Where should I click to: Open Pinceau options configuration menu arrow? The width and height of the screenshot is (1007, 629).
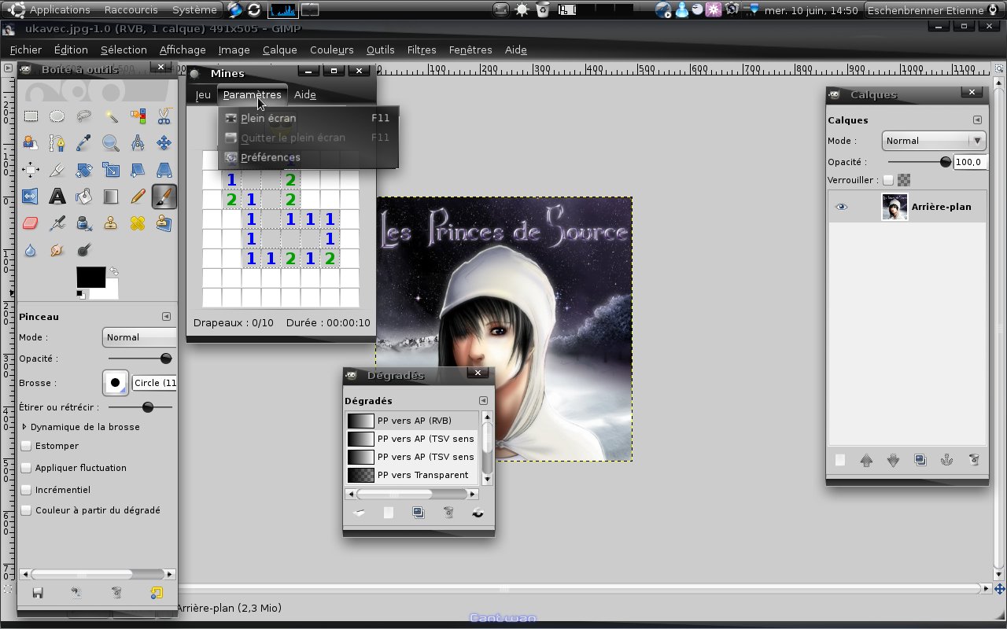(x=166, y=317)
